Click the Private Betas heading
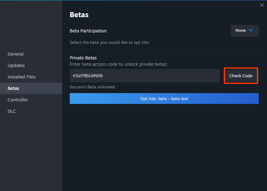This screenshot has height=191, width=267. (83, 58)
